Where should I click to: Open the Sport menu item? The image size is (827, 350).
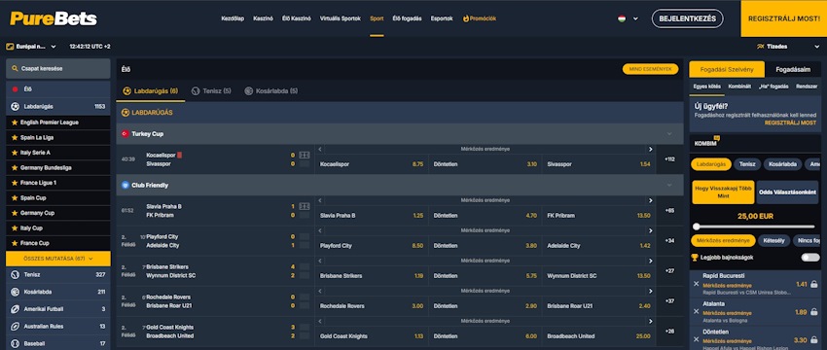click(x=377, y=18)
